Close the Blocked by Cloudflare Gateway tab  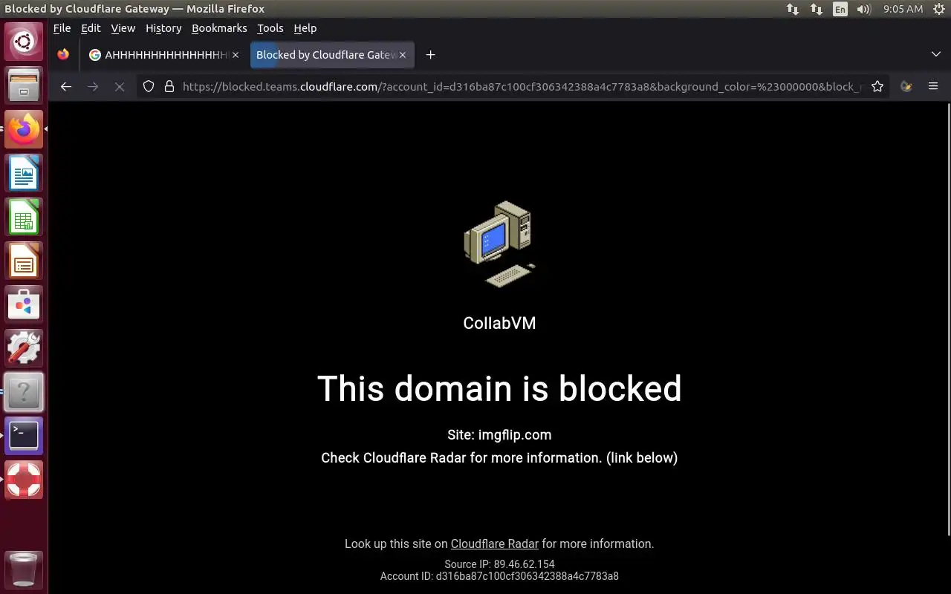[403, 55]
